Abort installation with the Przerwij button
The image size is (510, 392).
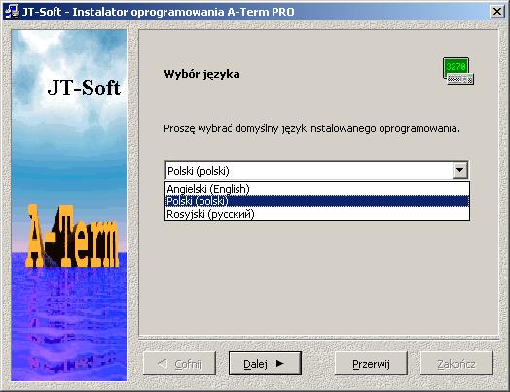point(371,364)
